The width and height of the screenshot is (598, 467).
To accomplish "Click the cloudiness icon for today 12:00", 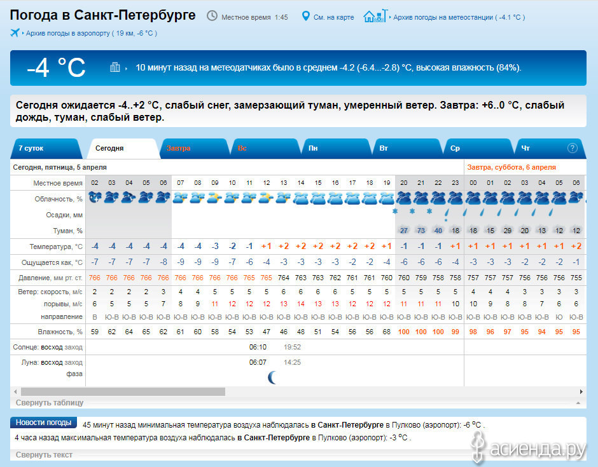I will coord(266,198).
